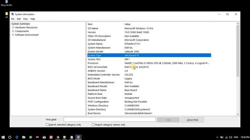Select the OS Name row
The width and height of the screenshot is (250, 140).
(x=149, y=28)
